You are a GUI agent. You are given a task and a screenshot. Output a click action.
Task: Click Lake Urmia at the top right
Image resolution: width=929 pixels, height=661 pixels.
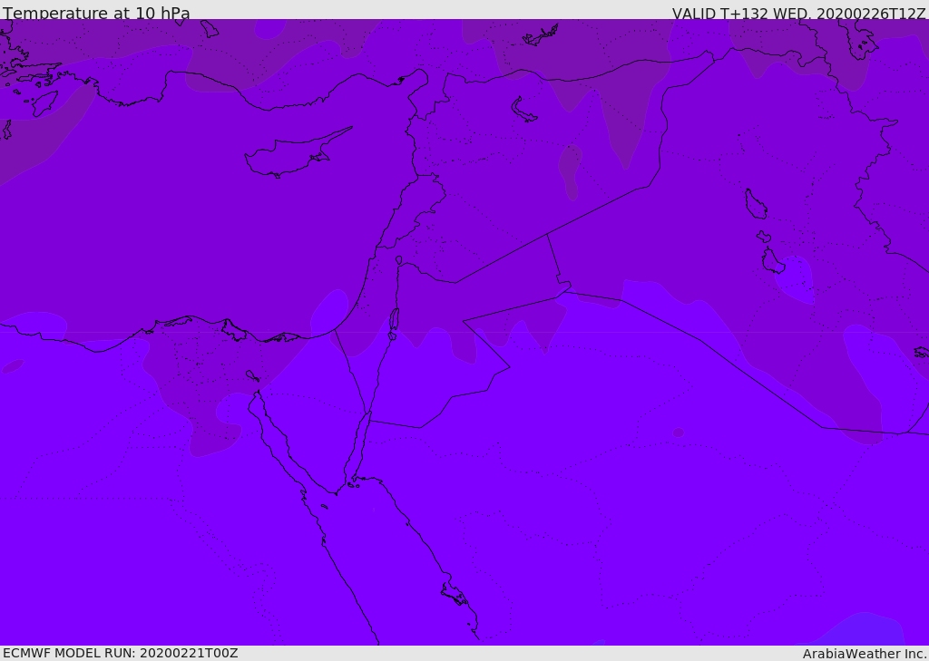coord(857,38)
